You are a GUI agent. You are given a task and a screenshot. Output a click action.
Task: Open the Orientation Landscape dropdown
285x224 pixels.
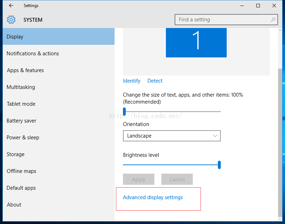tap(172, 136)
